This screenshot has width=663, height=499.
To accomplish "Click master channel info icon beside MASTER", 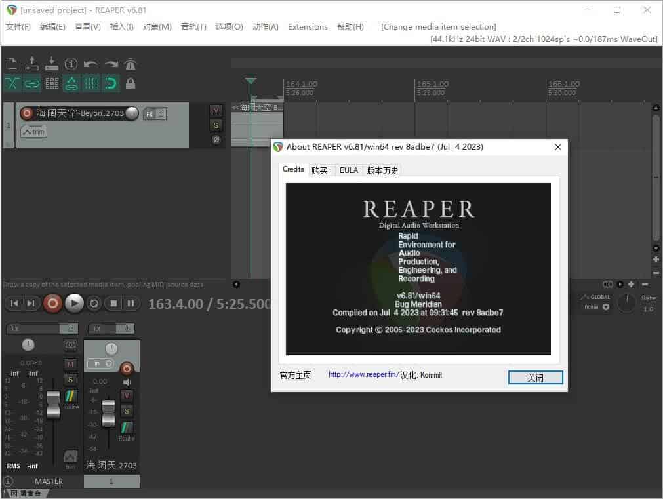I will pos(8,481).
